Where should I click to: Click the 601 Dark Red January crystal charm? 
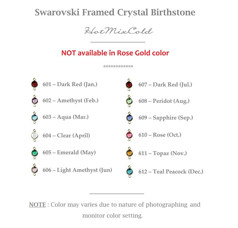(x=34, y=84)
